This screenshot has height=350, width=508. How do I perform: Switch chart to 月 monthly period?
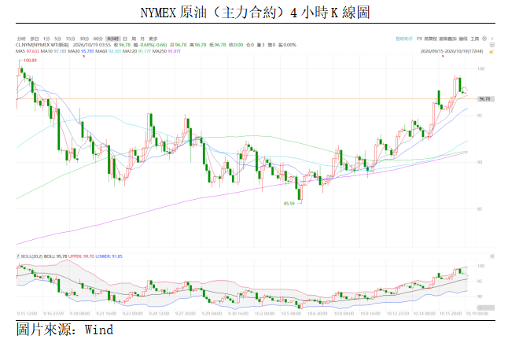click(142, 39)
